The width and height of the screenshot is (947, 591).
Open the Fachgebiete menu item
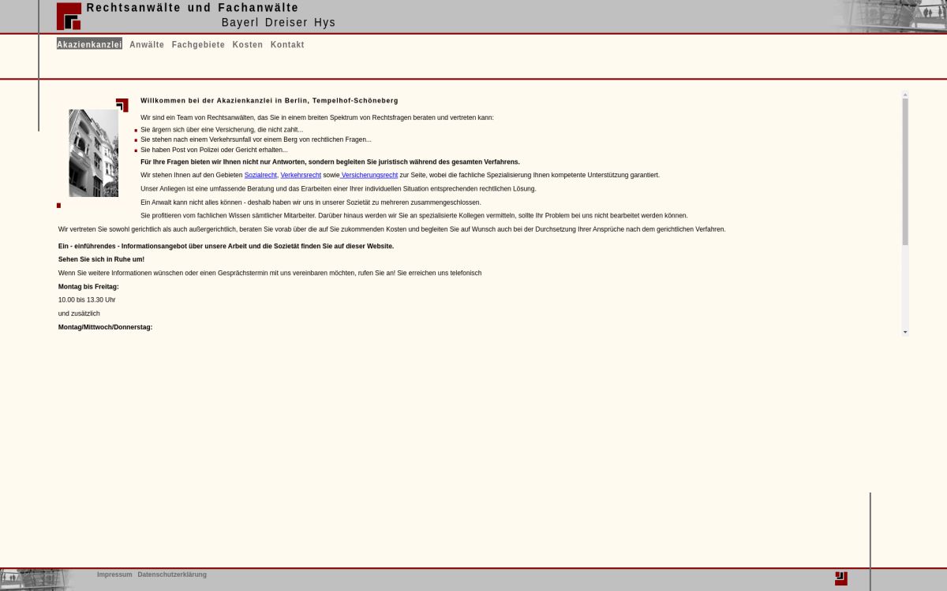198,45
